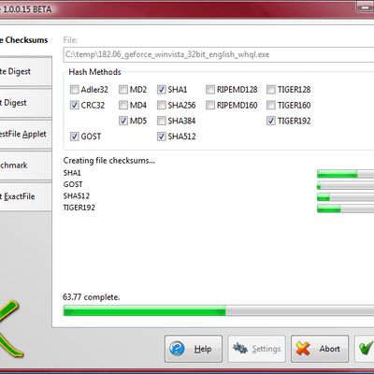This screenshot has width=374, height=374.
Task: Switch to the Benchmark sidebar tab
Action: point(25,165)
